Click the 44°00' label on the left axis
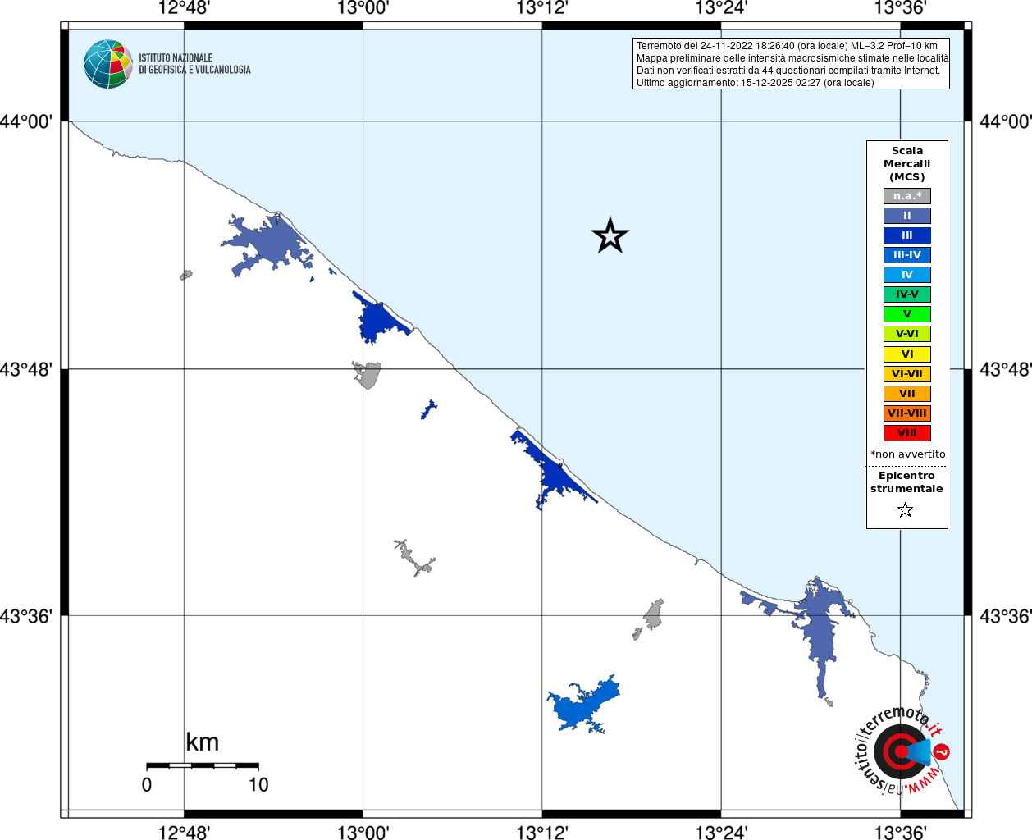 tap(26, 121)
